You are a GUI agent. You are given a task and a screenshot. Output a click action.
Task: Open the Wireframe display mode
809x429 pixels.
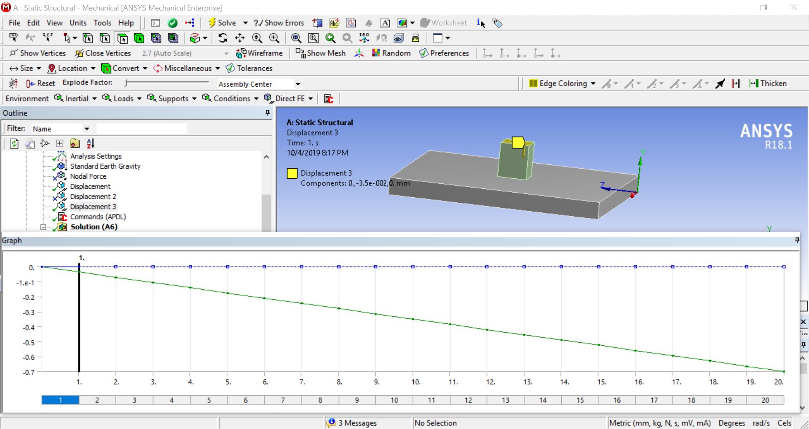[260, 53]
